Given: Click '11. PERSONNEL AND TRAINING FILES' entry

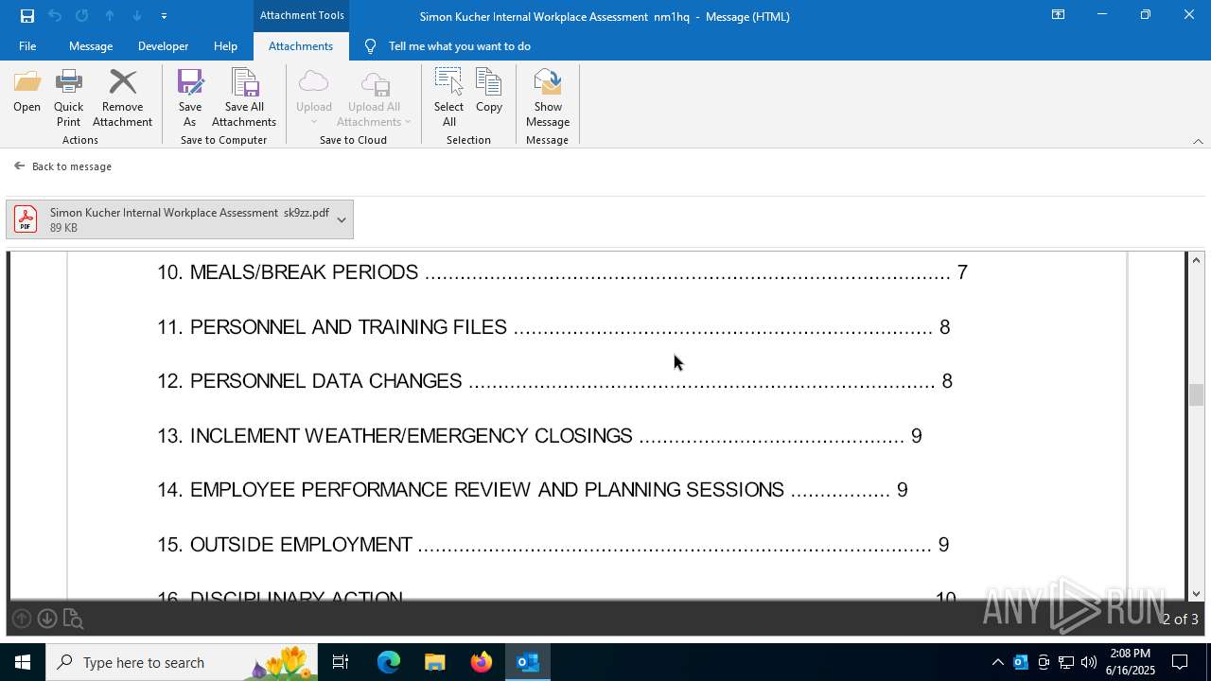Looking at the screenshot, I should click(x=553, y=326).
